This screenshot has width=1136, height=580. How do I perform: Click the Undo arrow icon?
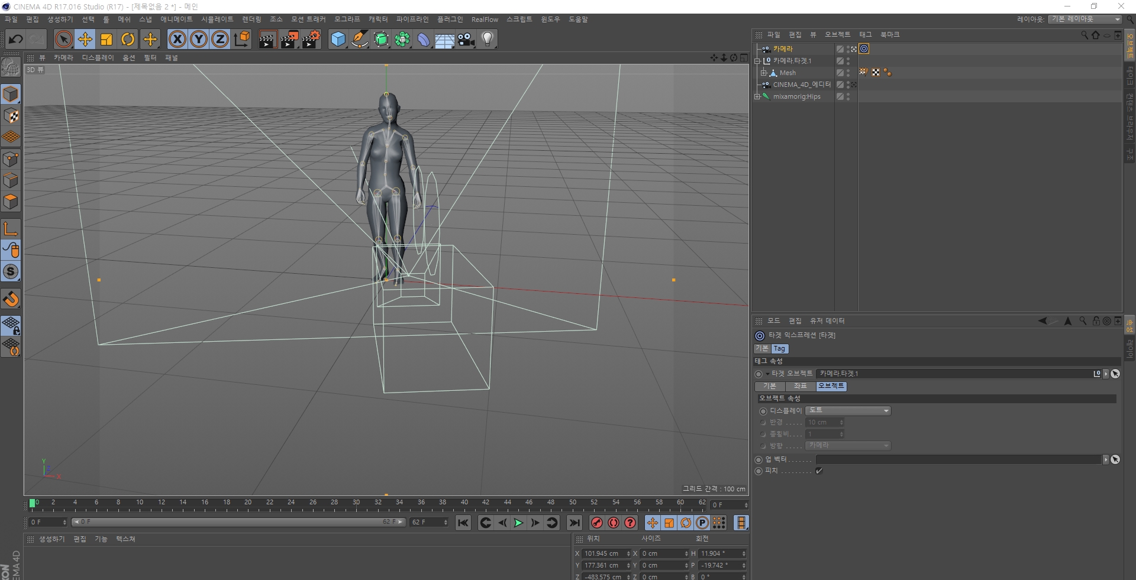point(16,40)
